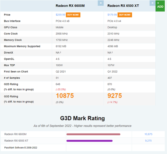Click BUY NOW for Radeon RX 6500 XT

point(125,15)
